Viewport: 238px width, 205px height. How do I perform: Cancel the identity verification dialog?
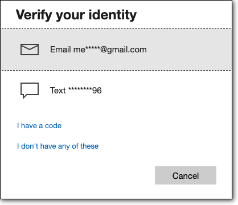(x=186, y=175)
